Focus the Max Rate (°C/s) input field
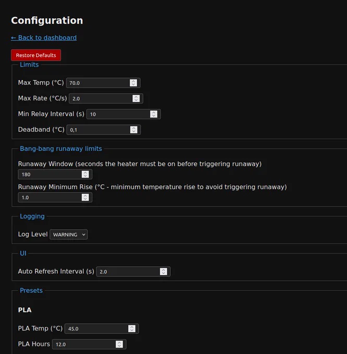Viewport: 347px width, 354px height. [106, 98]
